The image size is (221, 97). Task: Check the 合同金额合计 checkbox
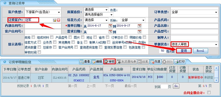(209, 92)
